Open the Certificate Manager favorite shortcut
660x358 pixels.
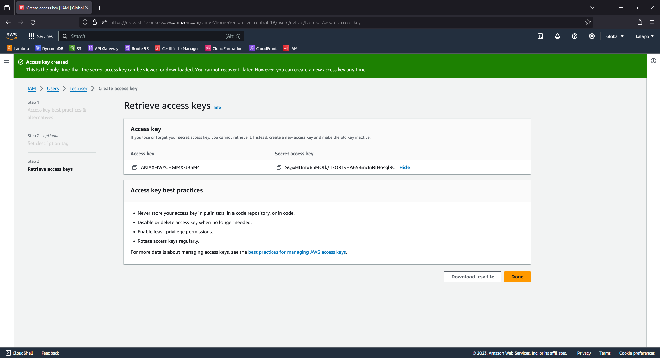tap(177, 49)
